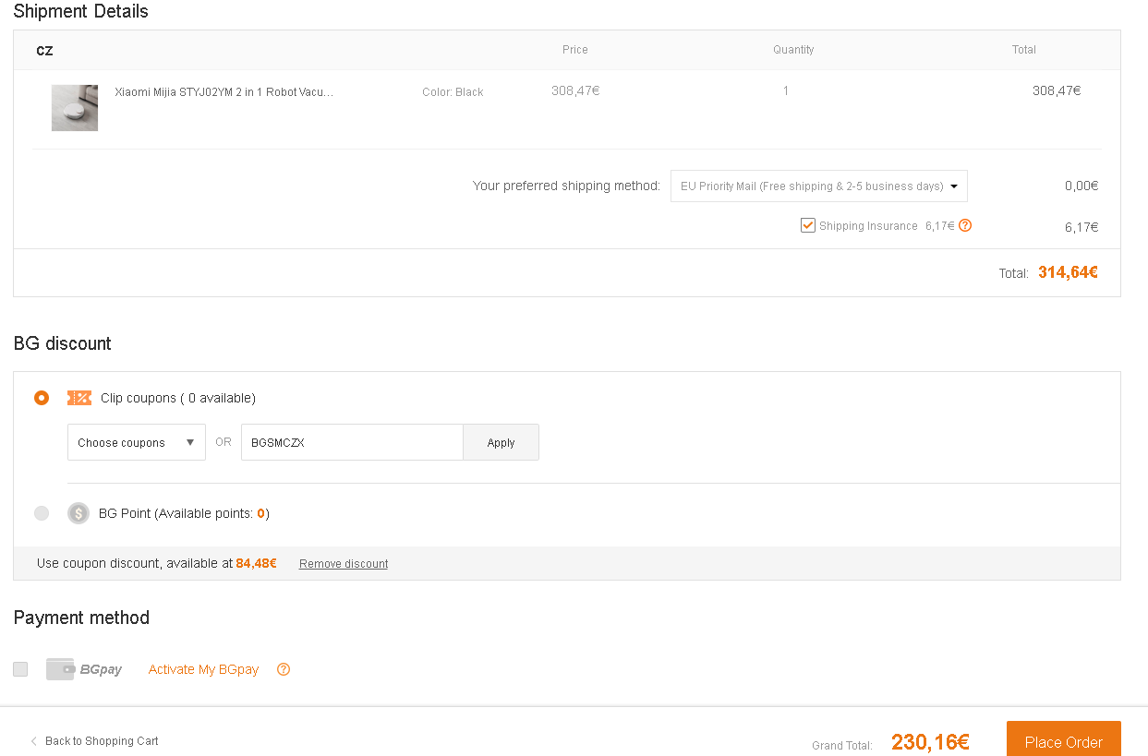The image size is (1148, 756).
Task: Click the Quantity value 1
Action: click(x=786, y=90)
